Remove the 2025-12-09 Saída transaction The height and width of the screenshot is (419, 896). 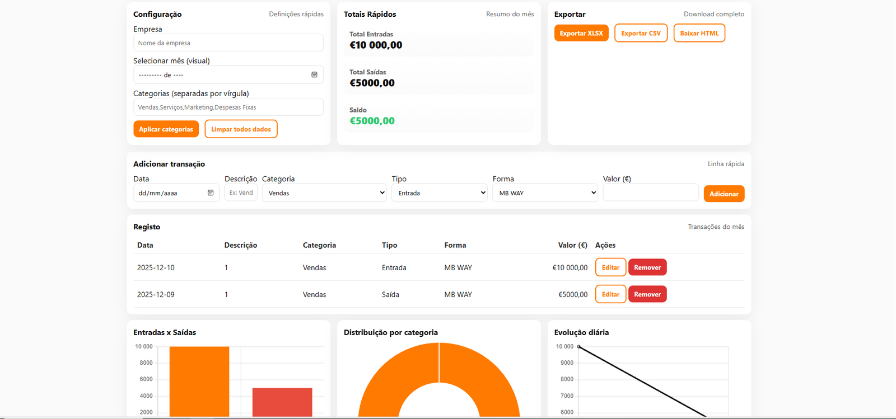(647, 294)
